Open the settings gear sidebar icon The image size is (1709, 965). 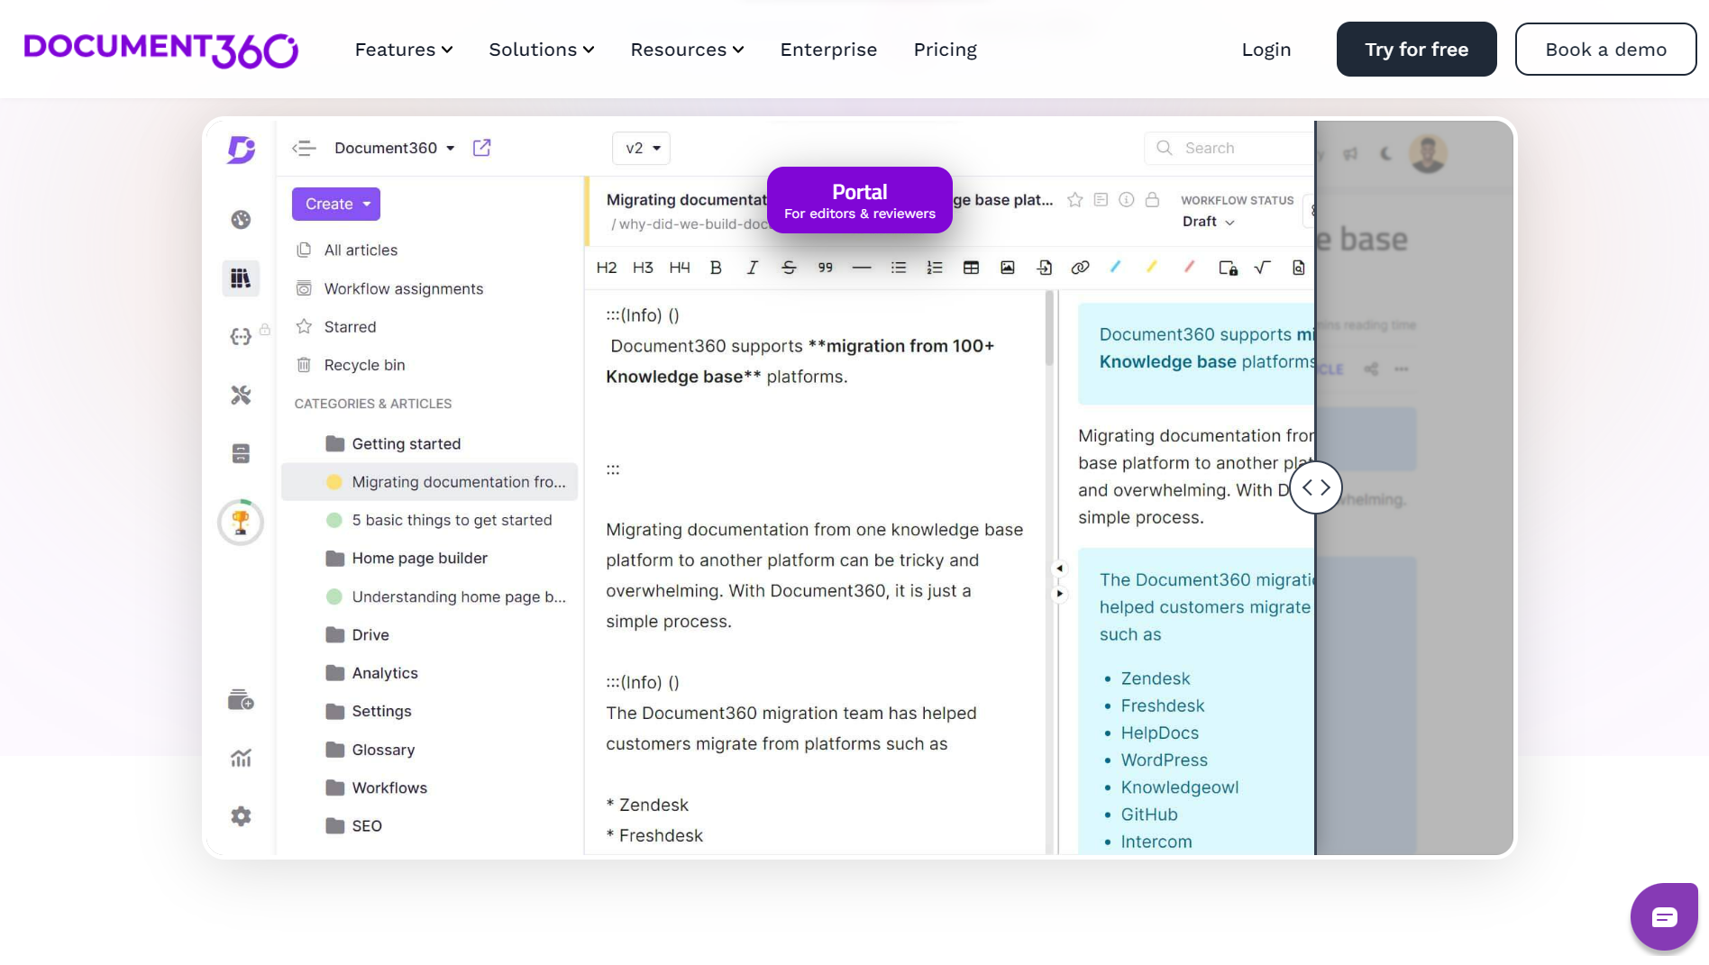coord(241,816)
